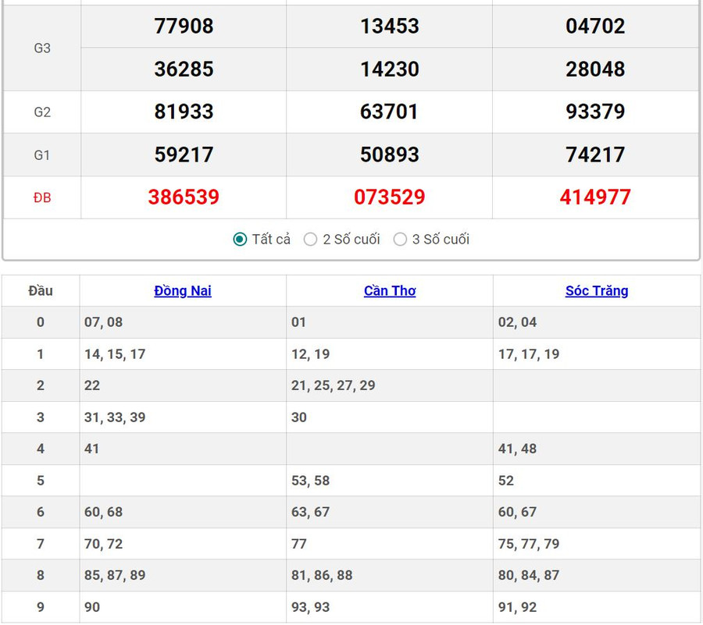Screen dimensions: 703x625
Task: Open the Đồng Nai province link
Action: 183,291
